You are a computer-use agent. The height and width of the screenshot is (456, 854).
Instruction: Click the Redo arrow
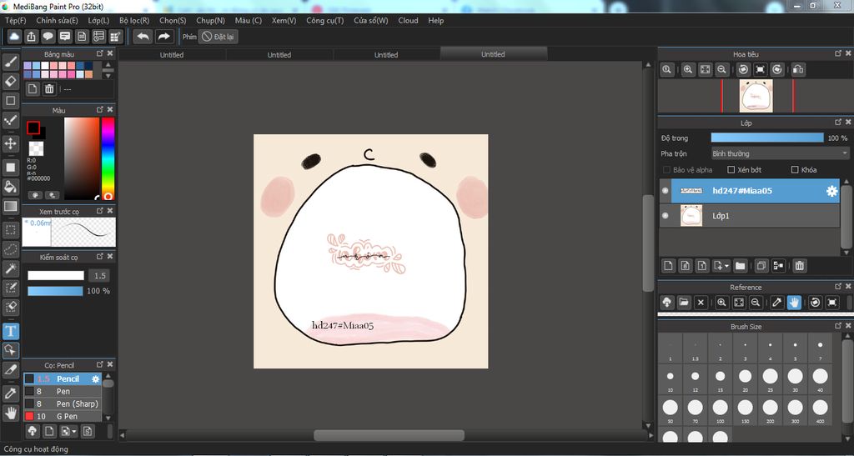point(163,37)
